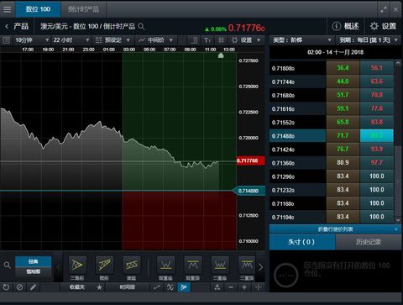Toggle the chart grid icon

tap(221, 40)
